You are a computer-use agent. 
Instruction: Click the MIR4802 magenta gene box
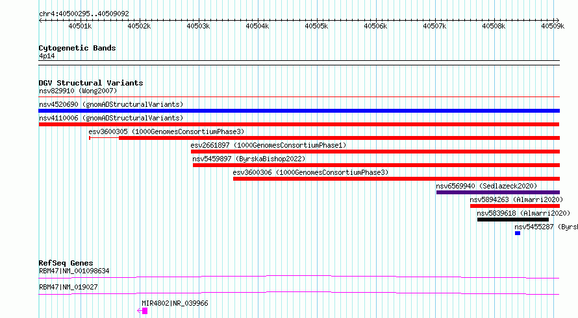pyautogui.click(x=145, y=311)
